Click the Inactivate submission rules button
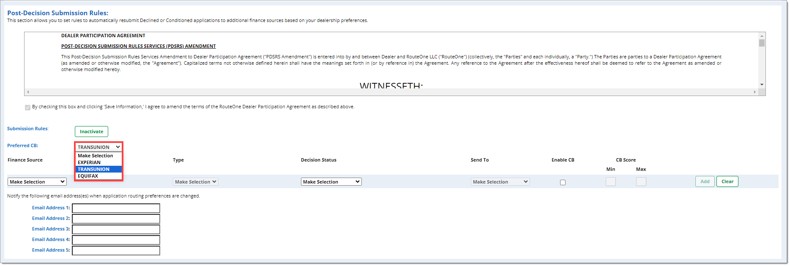The width and height of the screenshot is (790, 266). 91,132
